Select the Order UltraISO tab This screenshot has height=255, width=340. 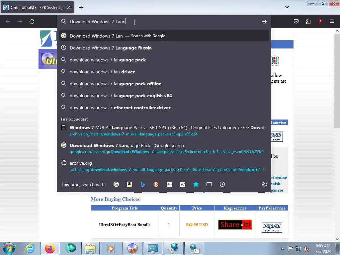pos(37,7)
